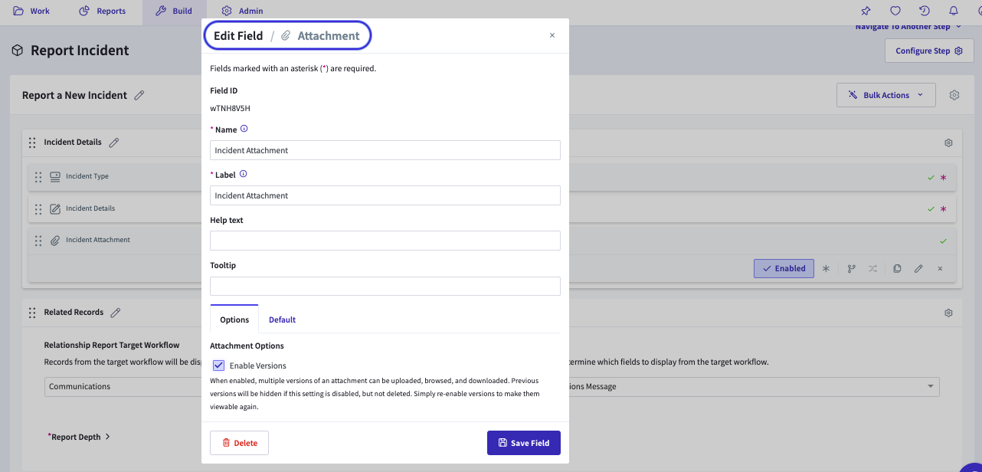Select the Field ID value wTNH8V5H
Image resolution: width=982 pixels, height=472 pixels.
coord(230,108)
